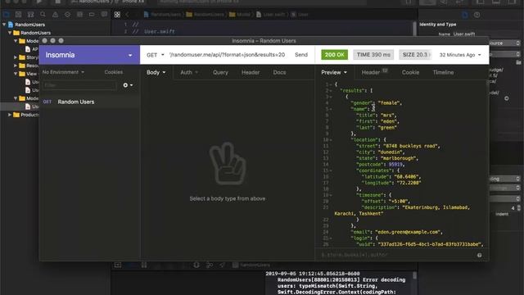Open Xcode source control navigator icon

(18, 15)
